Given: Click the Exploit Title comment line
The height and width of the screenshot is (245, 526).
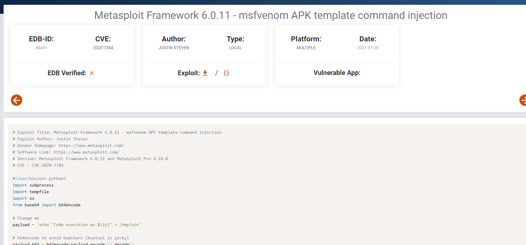Looking at the screenshot, I should pos(117,132).
